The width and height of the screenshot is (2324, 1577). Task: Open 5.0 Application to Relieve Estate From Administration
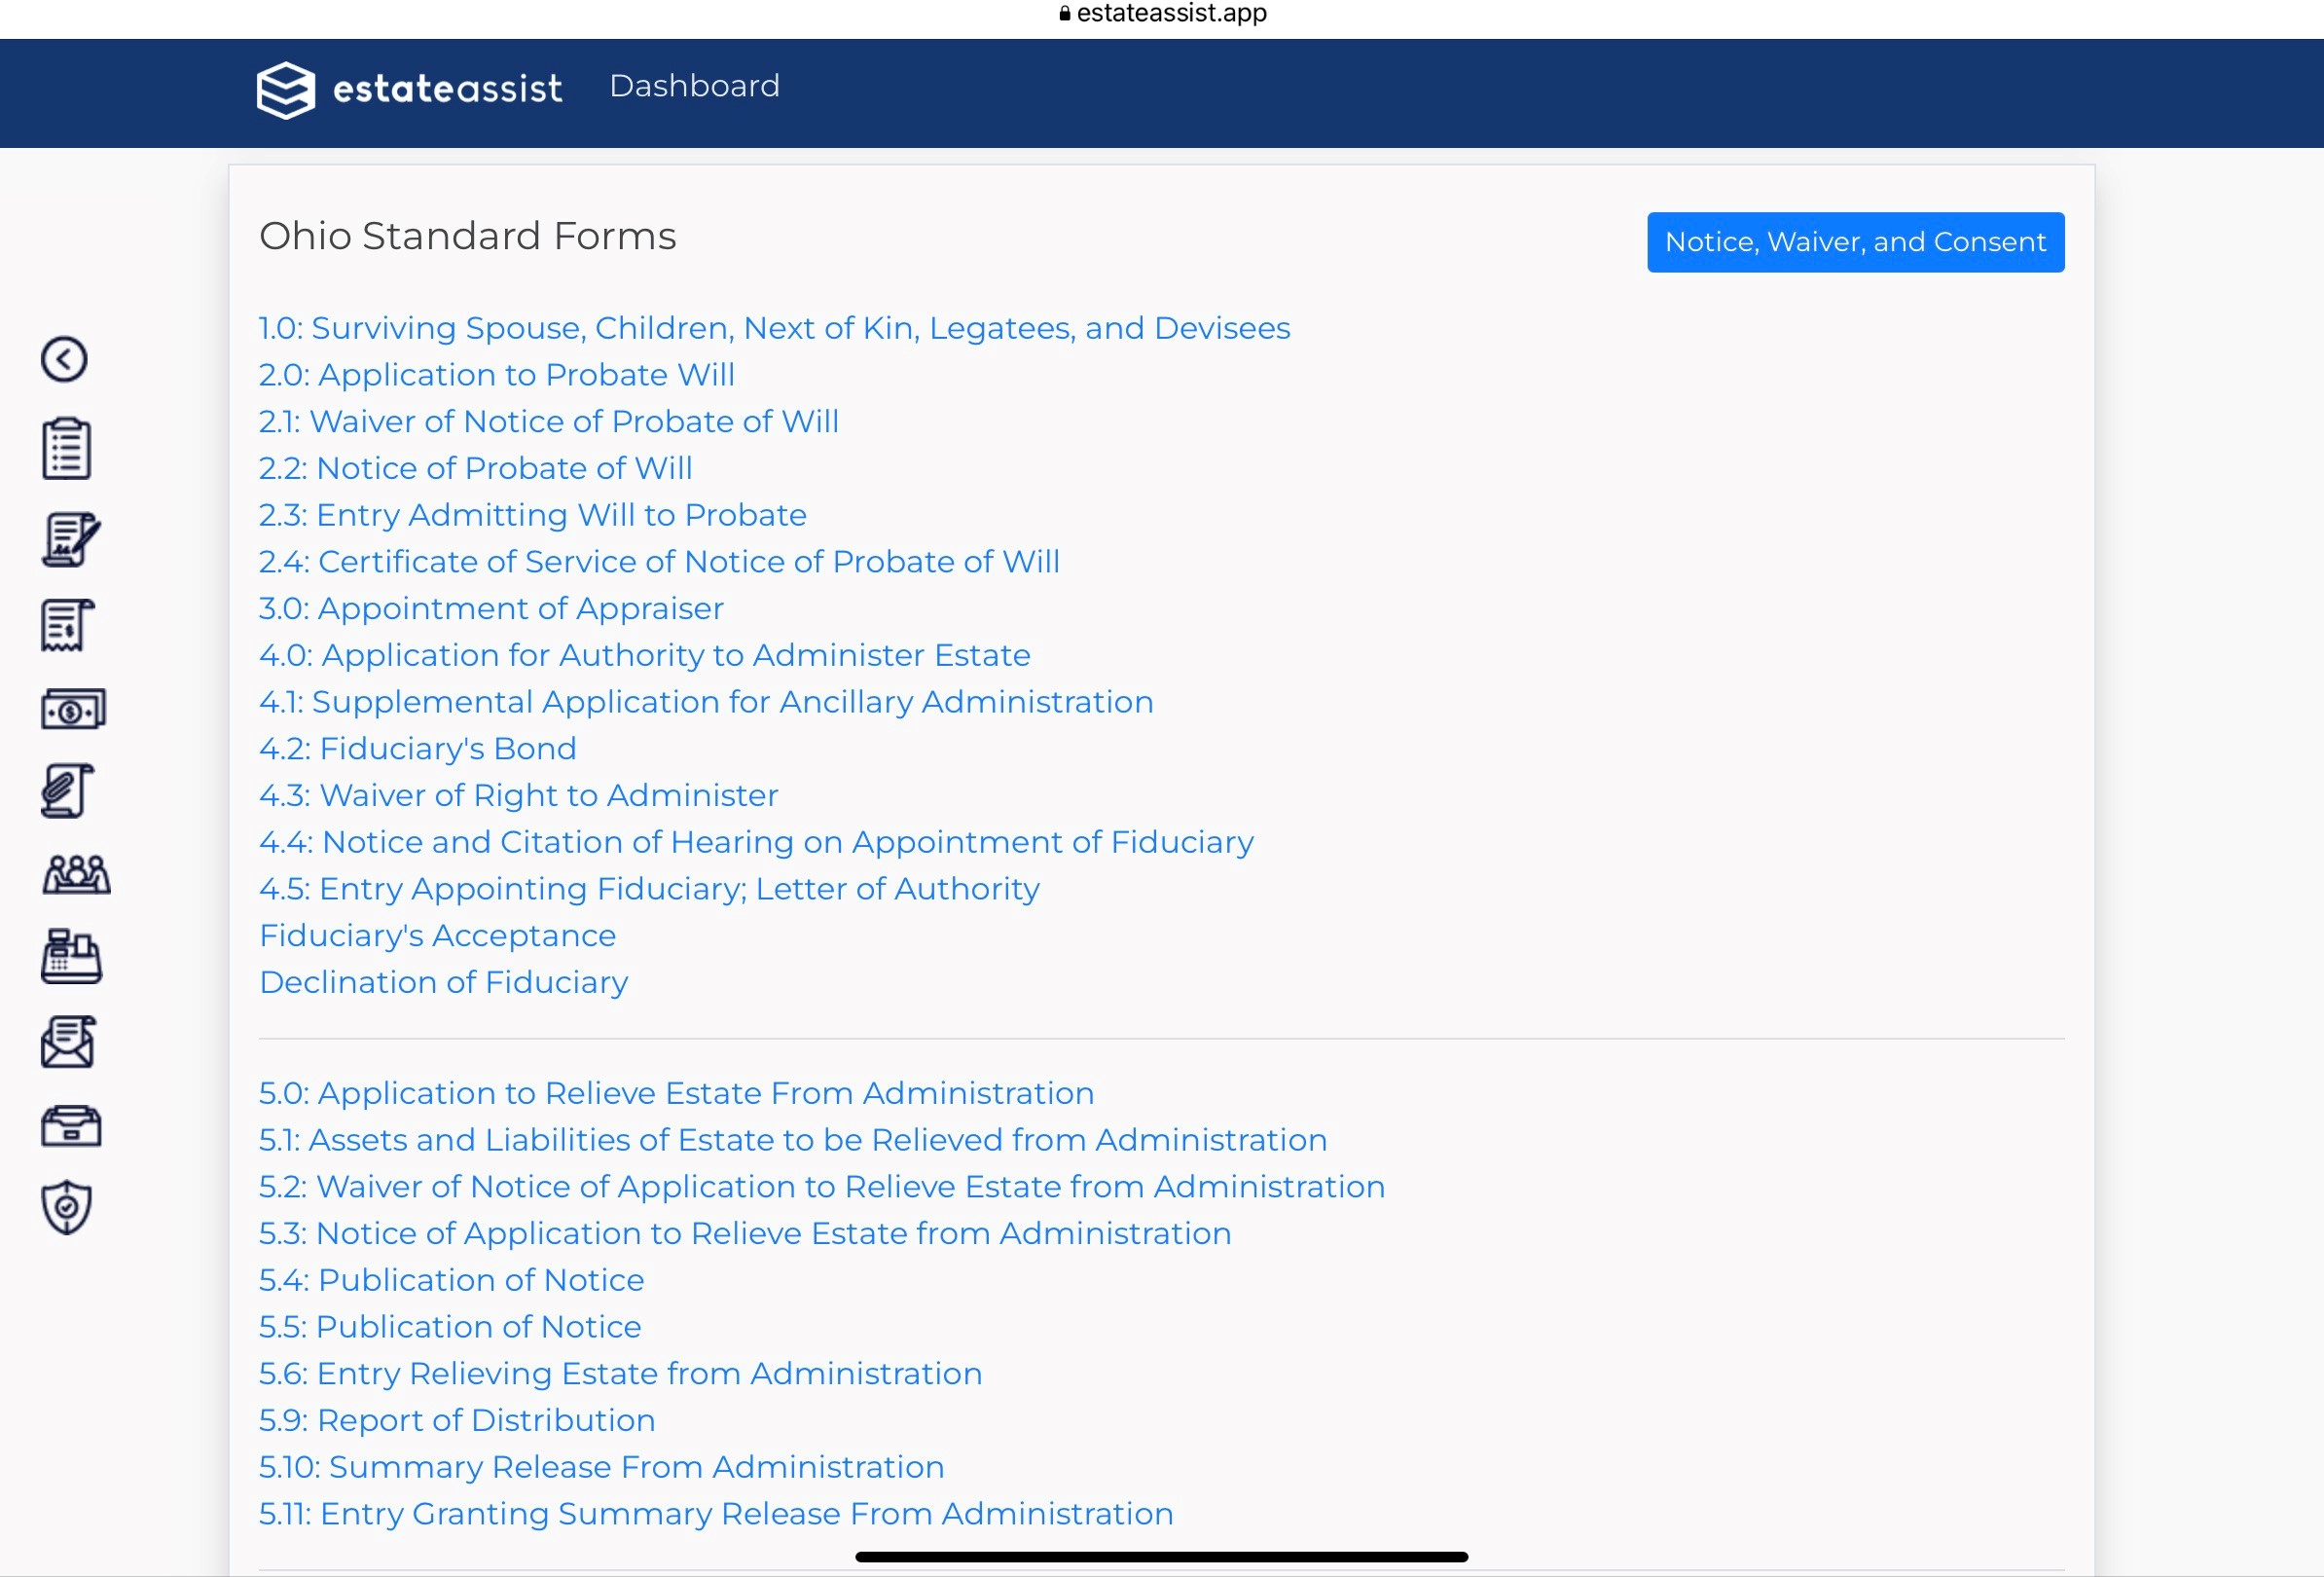tap(677, 1093)
